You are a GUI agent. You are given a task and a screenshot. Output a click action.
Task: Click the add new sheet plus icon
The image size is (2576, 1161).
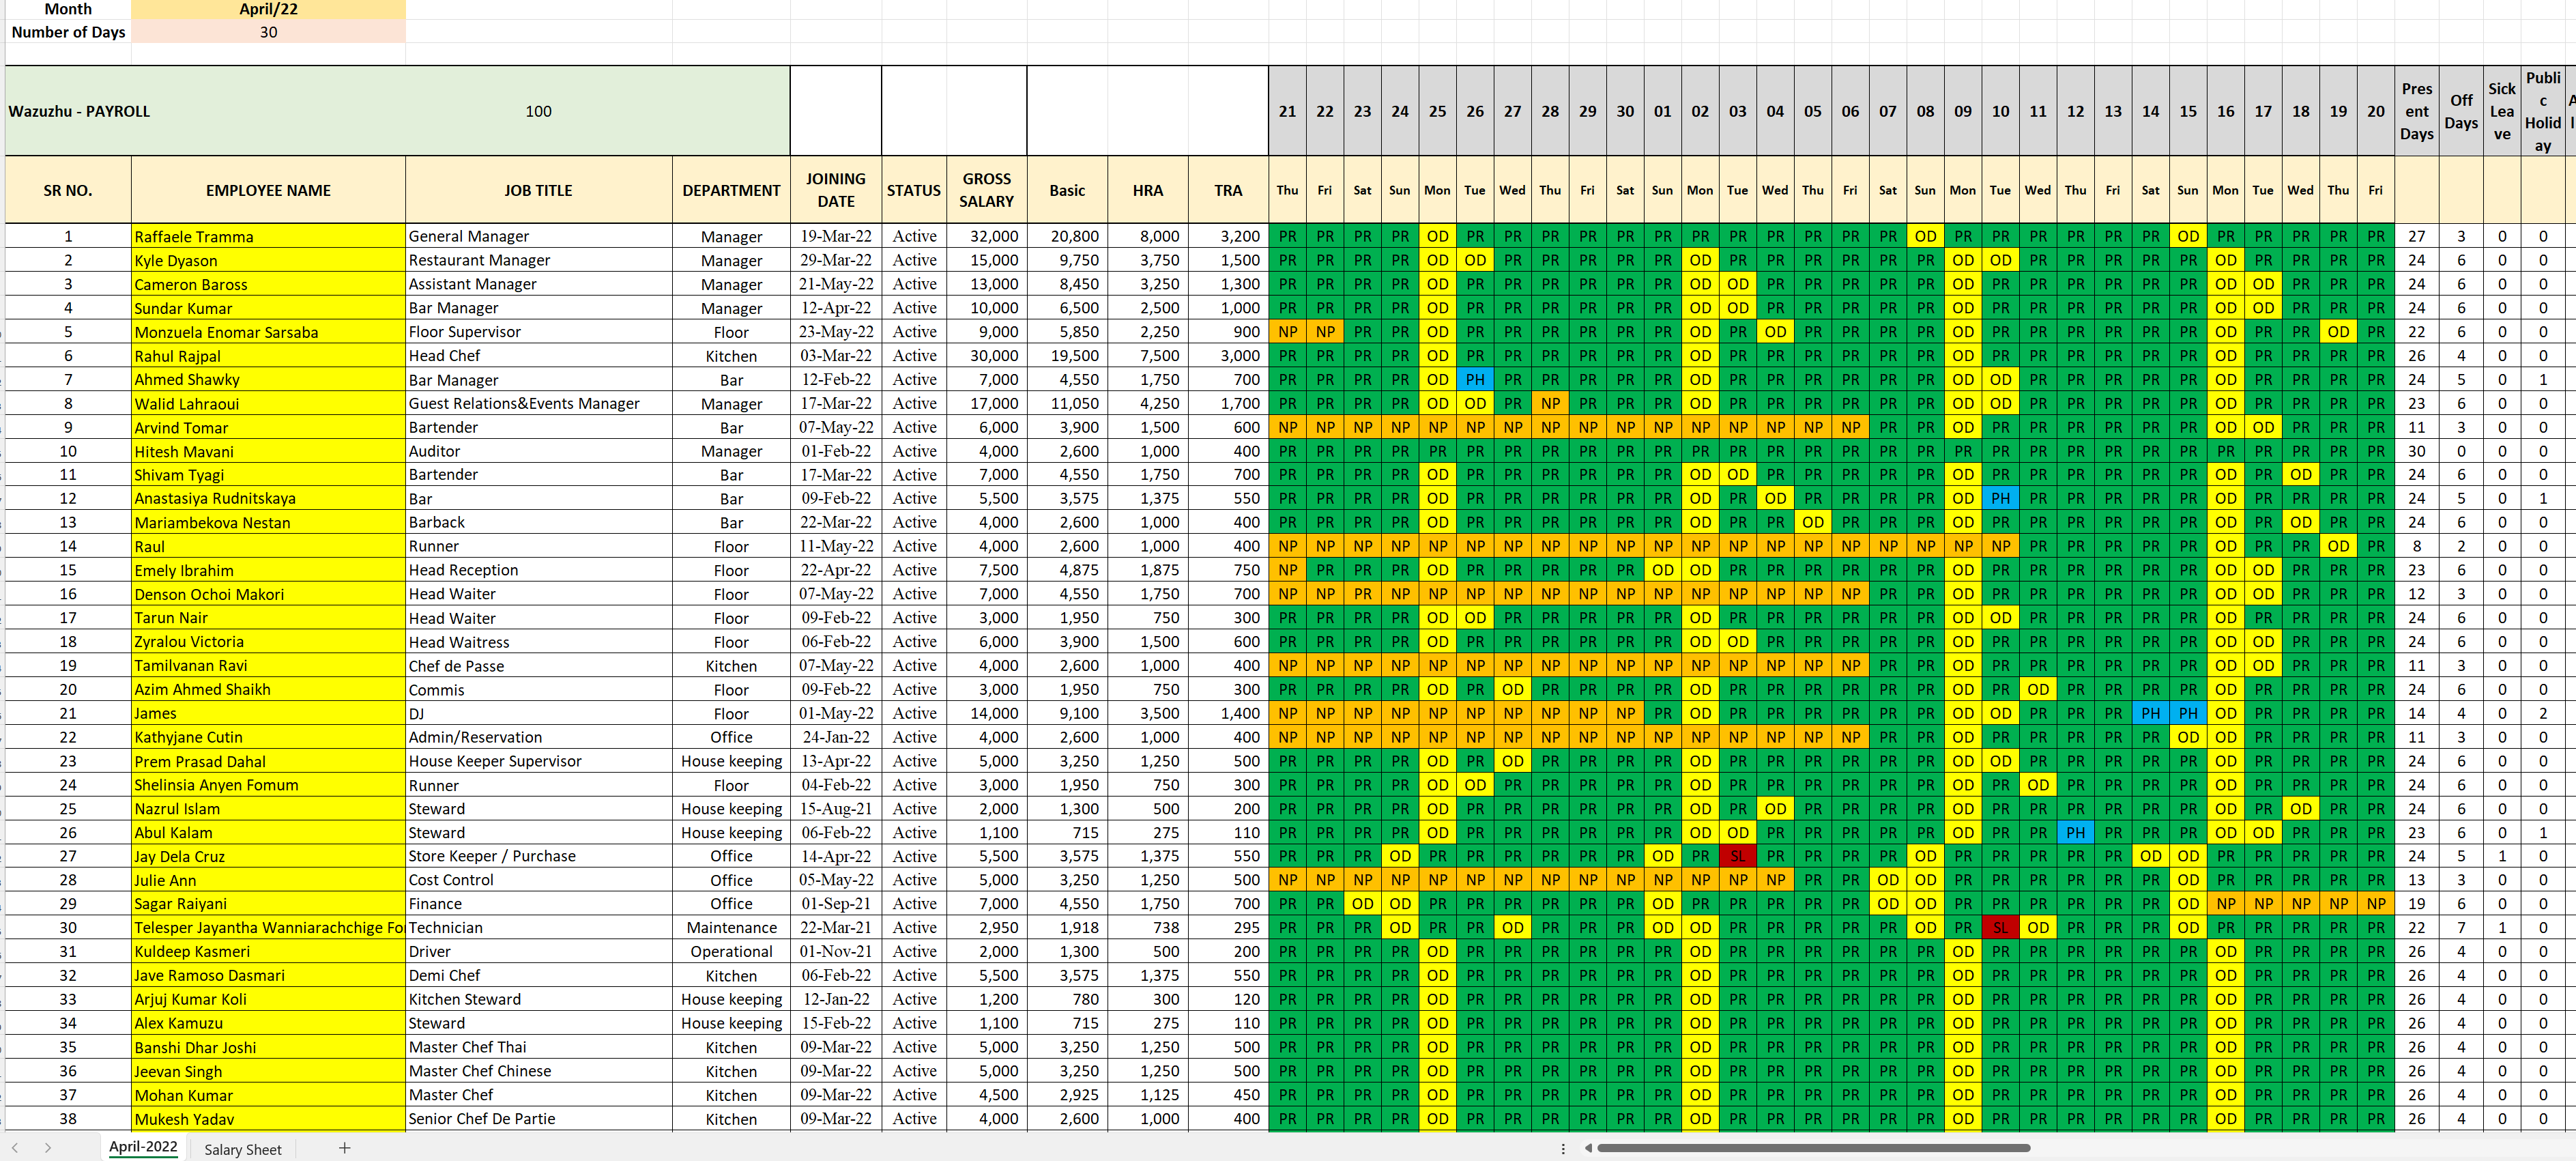344,1148
